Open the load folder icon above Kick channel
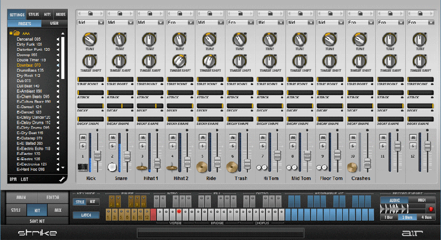Screen dimensions: 441x240 click(x=90, y=13)
